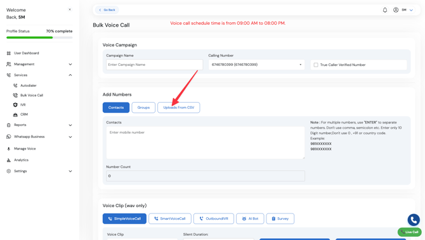Click the Bulk Voice Call sidebar icon
This screenshot has height=240, width=425.
tap(15, 95)
